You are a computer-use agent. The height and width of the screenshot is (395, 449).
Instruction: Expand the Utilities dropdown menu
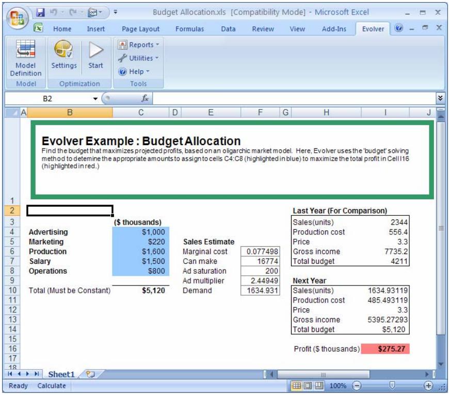139,58
